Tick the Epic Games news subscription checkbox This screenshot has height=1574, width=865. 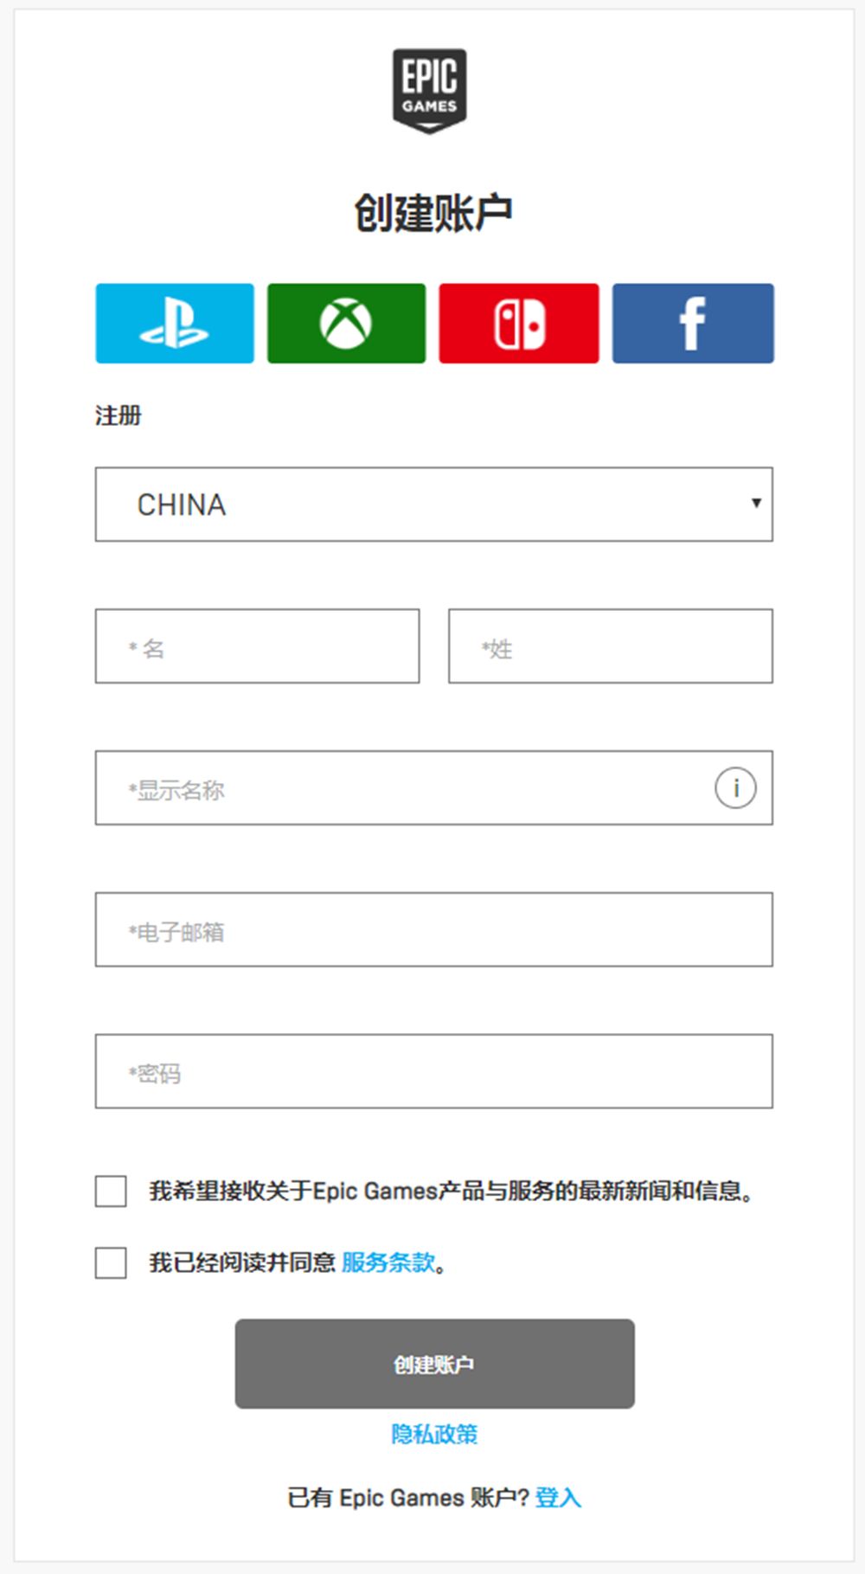click(111, 1191)
